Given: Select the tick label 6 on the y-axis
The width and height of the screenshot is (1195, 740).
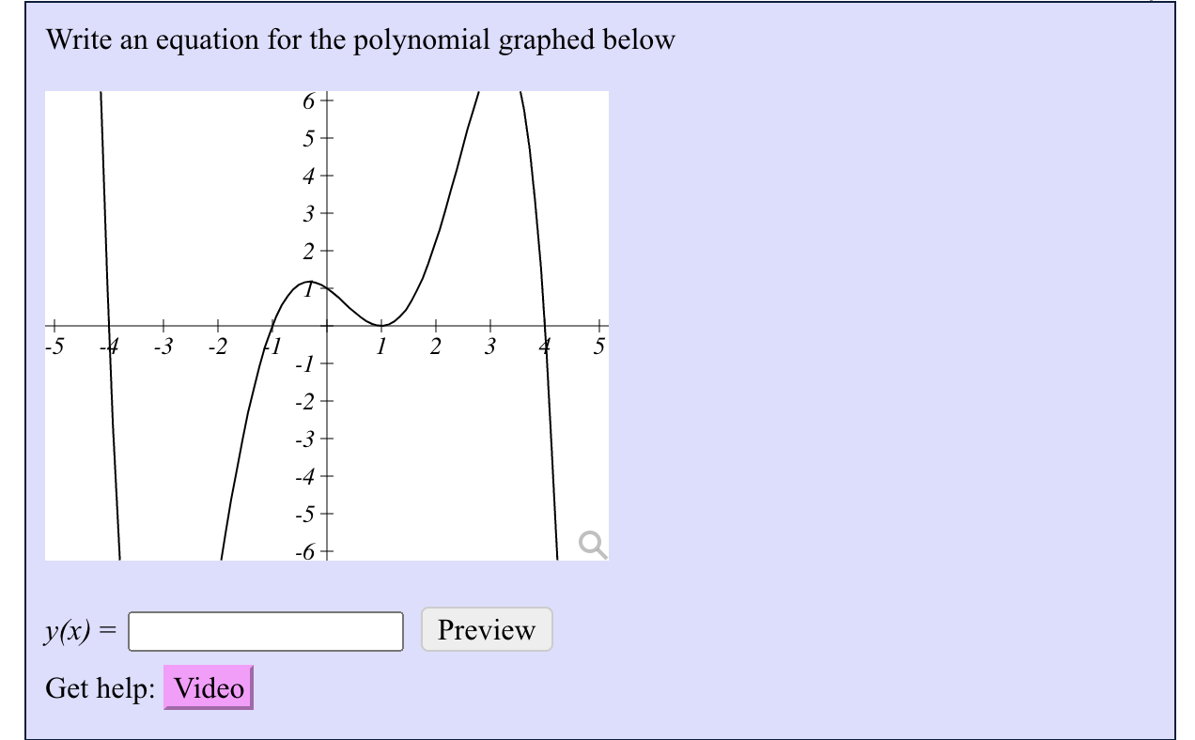Looking at the screenshot, I should [x=307, y=100].
